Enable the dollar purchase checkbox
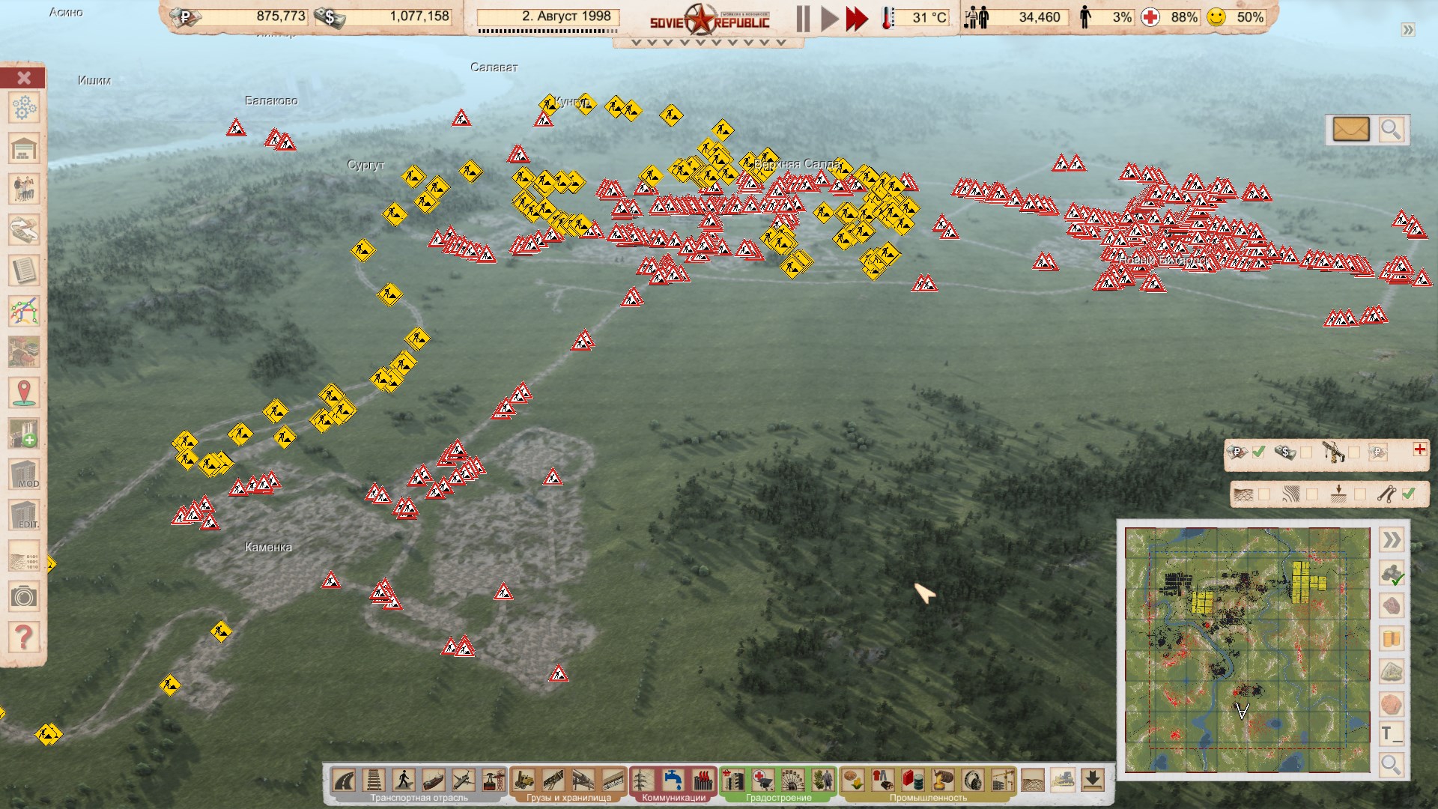 [1306, 452]
